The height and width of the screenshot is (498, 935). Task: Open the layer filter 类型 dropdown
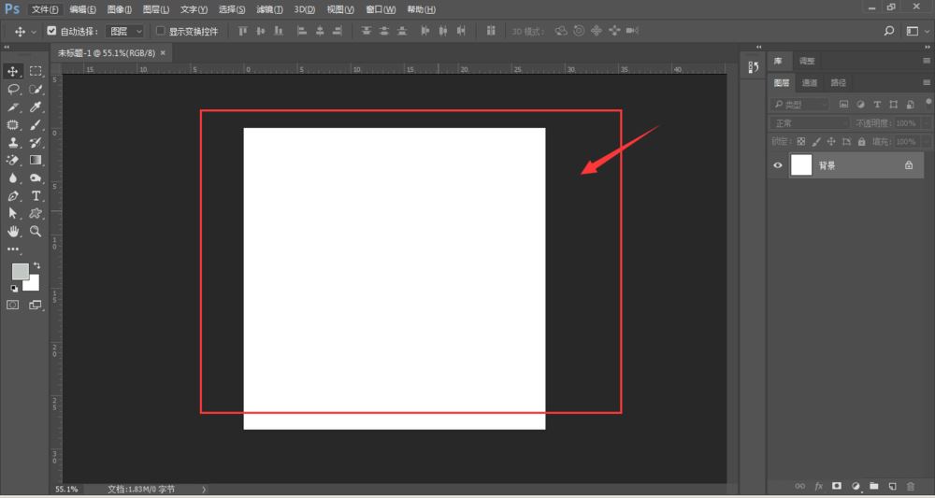click(x=799, y=105)
